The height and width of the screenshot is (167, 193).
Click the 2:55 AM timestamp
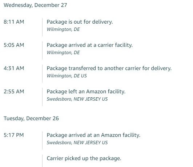14,91
